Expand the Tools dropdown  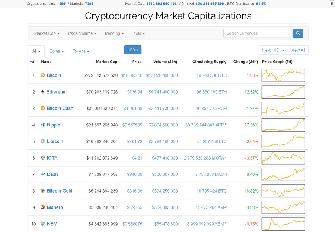pos(138,33)
